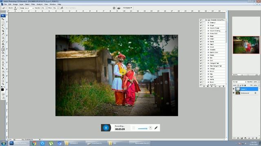Open the Workspace dropdown
261x146 pixels.
tap(127, 8)
